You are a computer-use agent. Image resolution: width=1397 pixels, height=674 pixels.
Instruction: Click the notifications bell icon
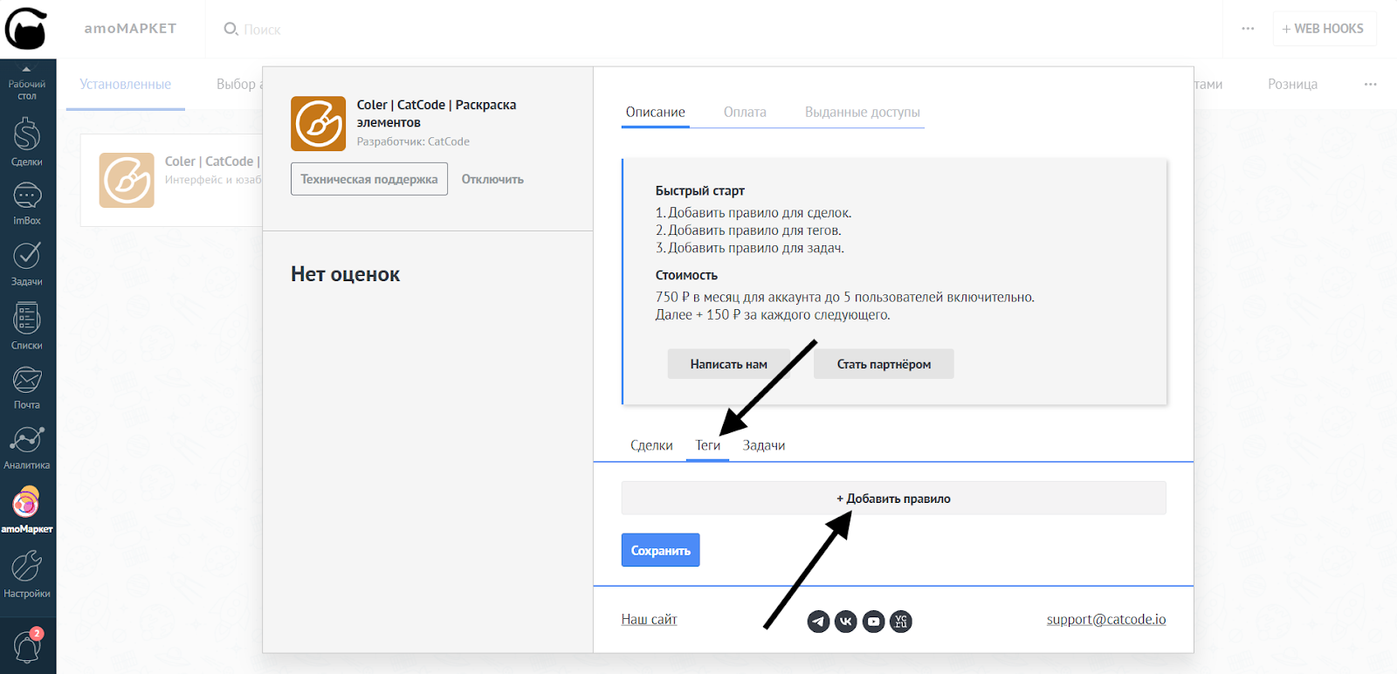click(27, 647)
